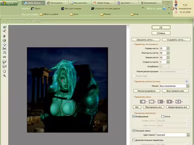Open the Eyes folder in toolbar

pyautogui.click(x=74, y=14)
